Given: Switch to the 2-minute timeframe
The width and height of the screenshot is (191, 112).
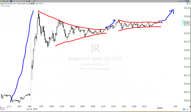Looking at the screenshot, I should (x=14, y=1).
